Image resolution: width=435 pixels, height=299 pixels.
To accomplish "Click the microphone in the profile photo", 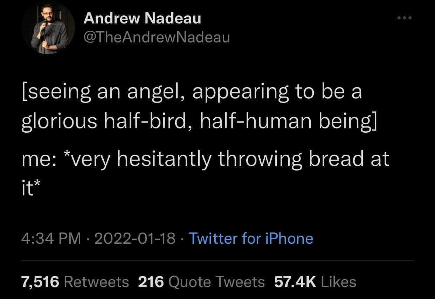I will tap(44, 23).
